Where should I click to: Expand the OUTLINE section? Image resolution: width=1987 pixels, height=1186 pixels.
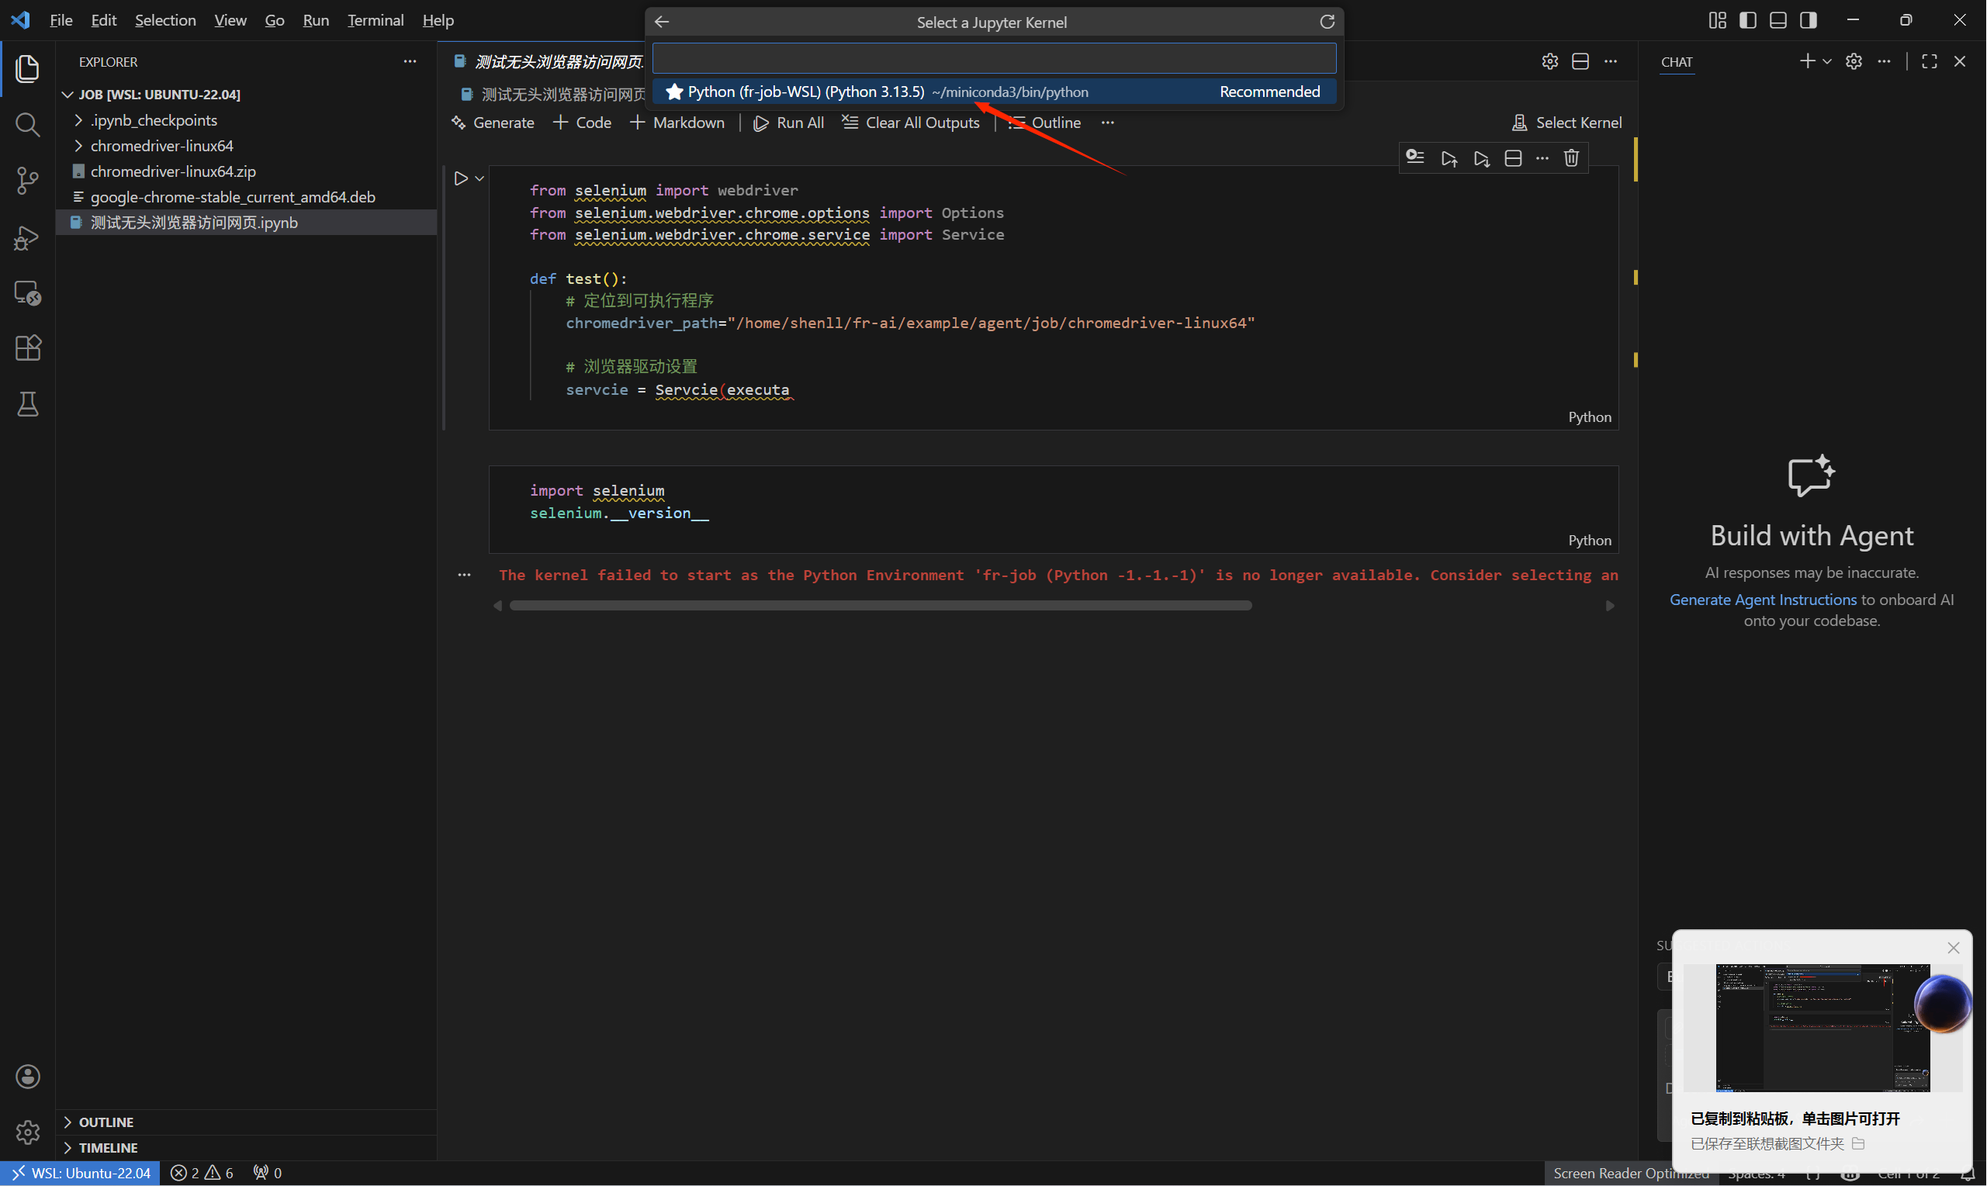(106, 1122)
